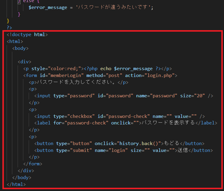Click the パスワードを入力してください text
This screenshot has width=224, height=191.
click(76, 82)
